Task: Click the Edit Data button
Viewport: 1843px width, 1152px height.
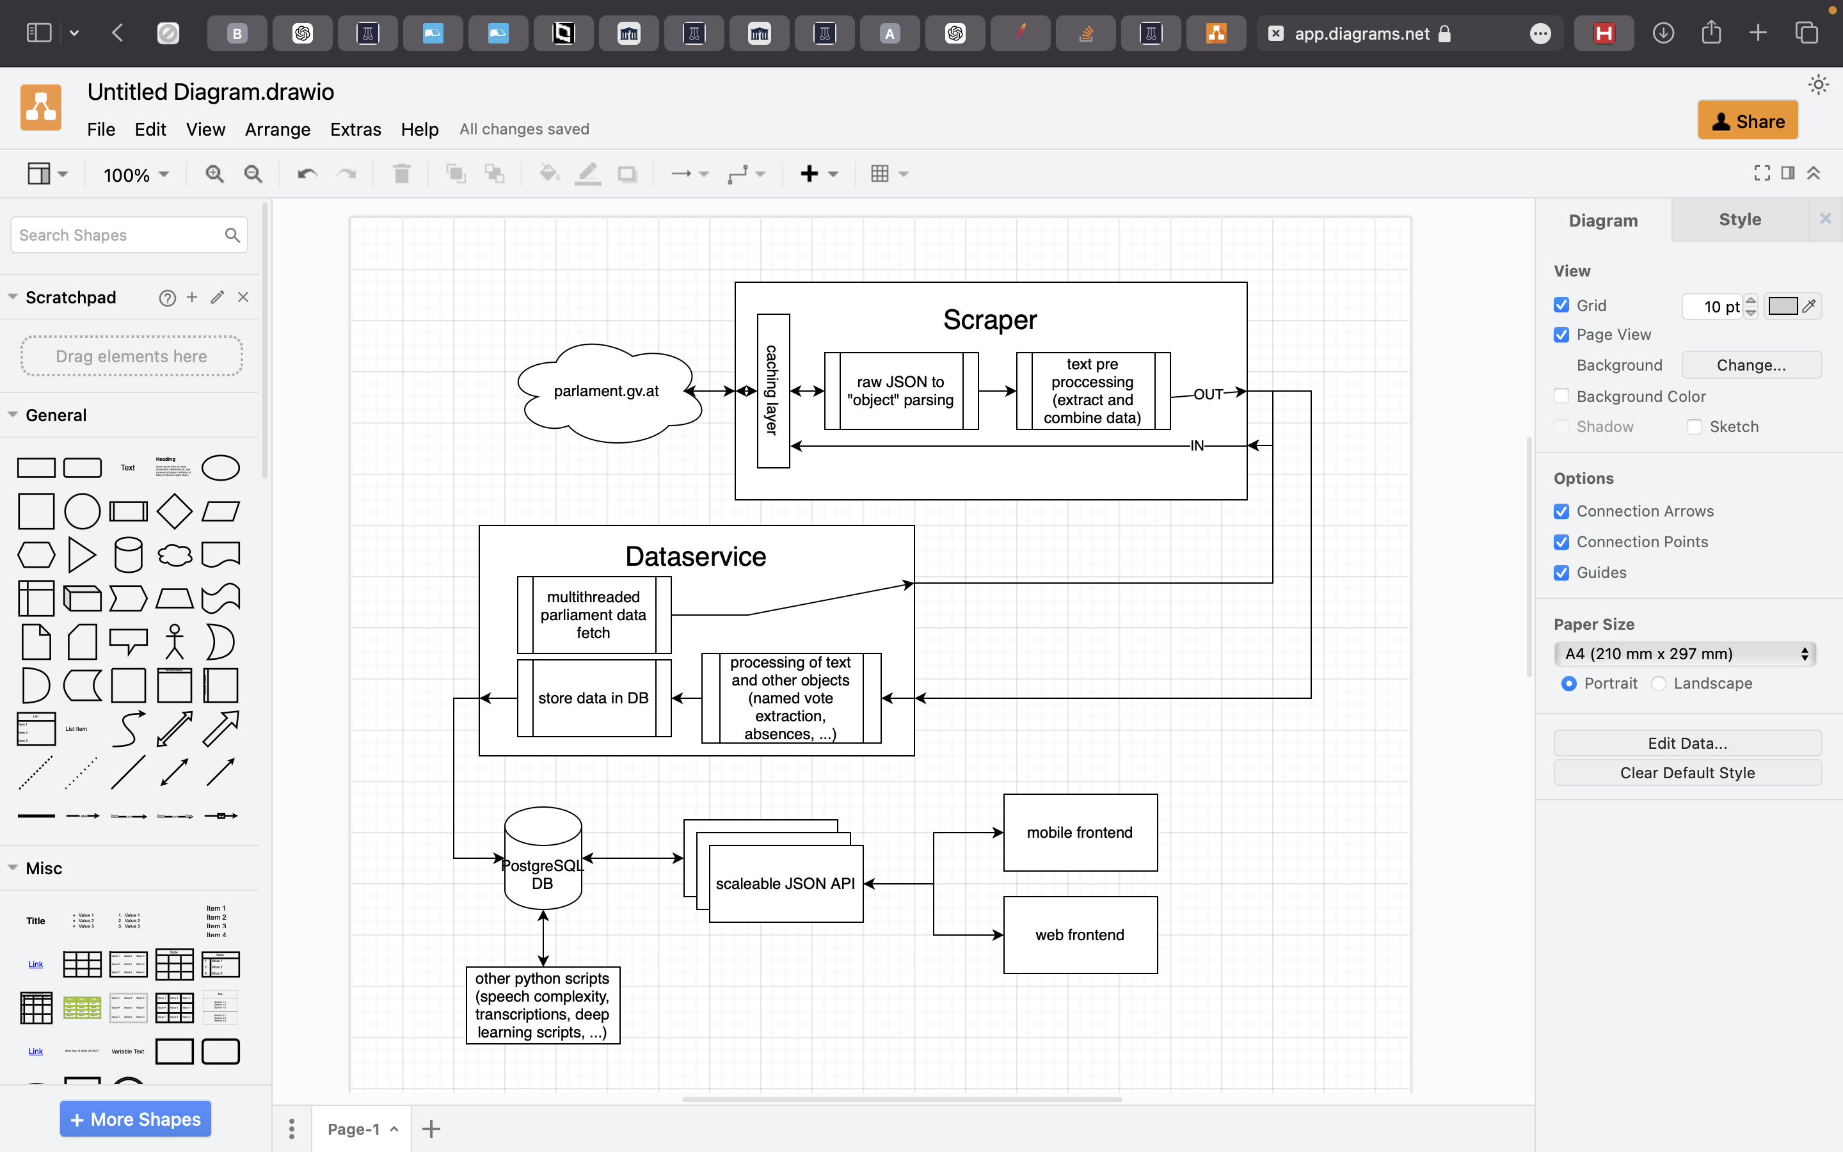Action: coord(1687,743)
